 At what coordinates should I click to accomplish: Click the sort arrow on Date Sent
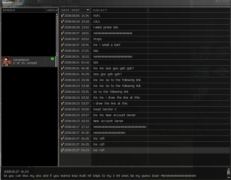click(x=87, y=10)
